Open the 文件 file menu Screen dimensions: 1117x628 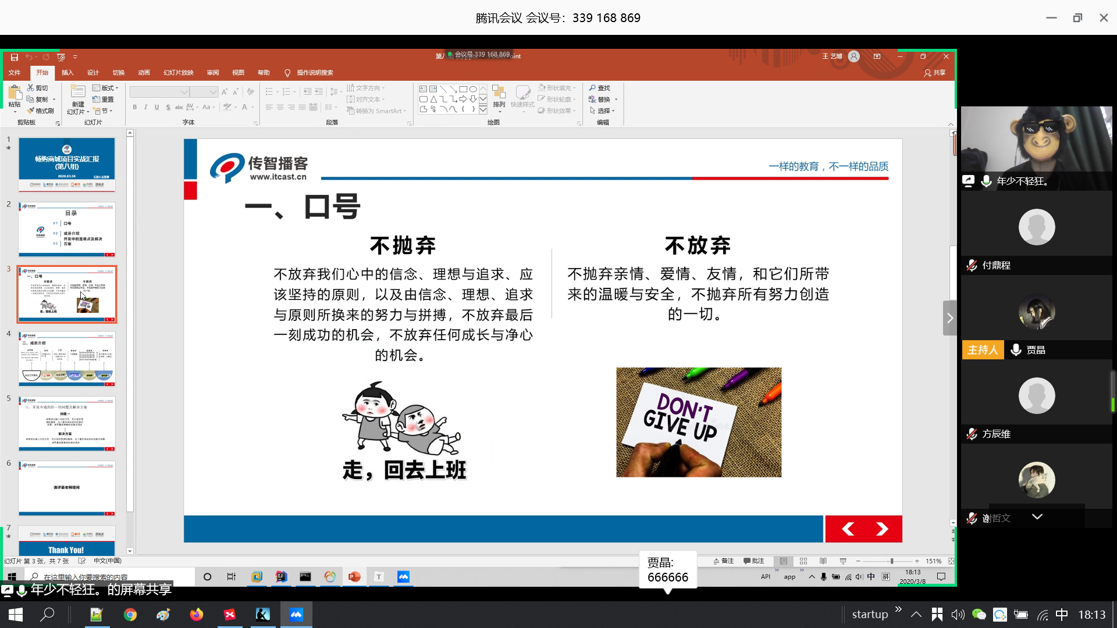coord(15,73)
